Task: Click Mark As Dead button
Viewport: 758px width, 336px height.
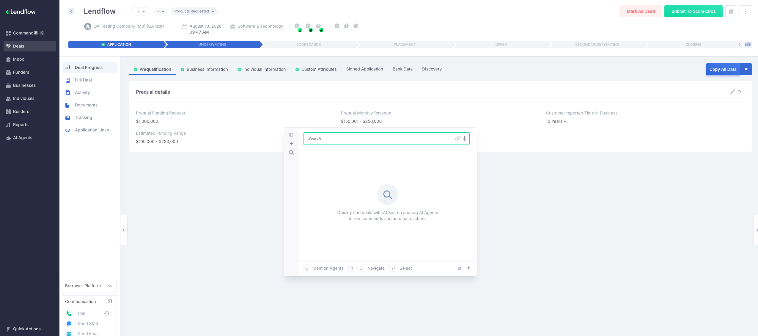Action: click(641, 11)
